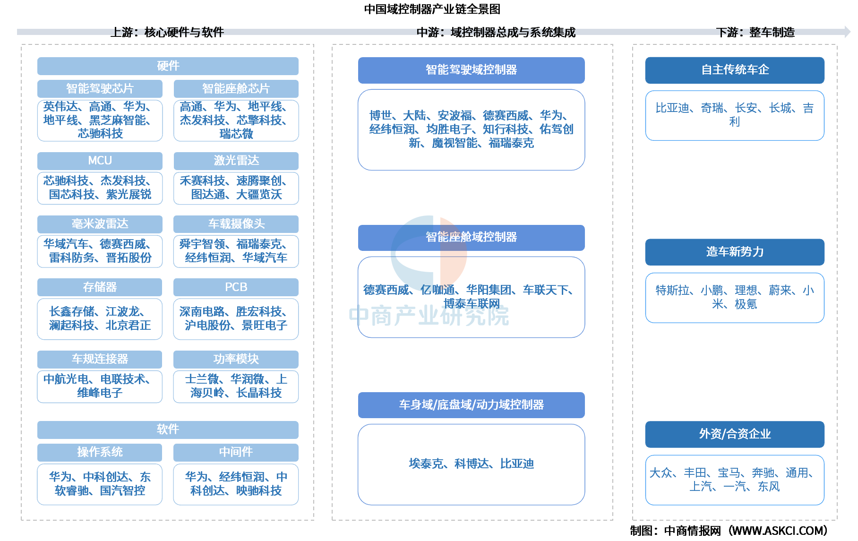
Task: Select the box listing 士兰微、华润微
Action: pos(236,386)
